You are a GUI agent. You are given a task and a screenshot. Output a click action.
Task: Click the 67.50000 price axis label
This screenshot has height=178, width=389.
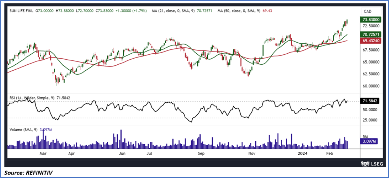click(371, 50)
